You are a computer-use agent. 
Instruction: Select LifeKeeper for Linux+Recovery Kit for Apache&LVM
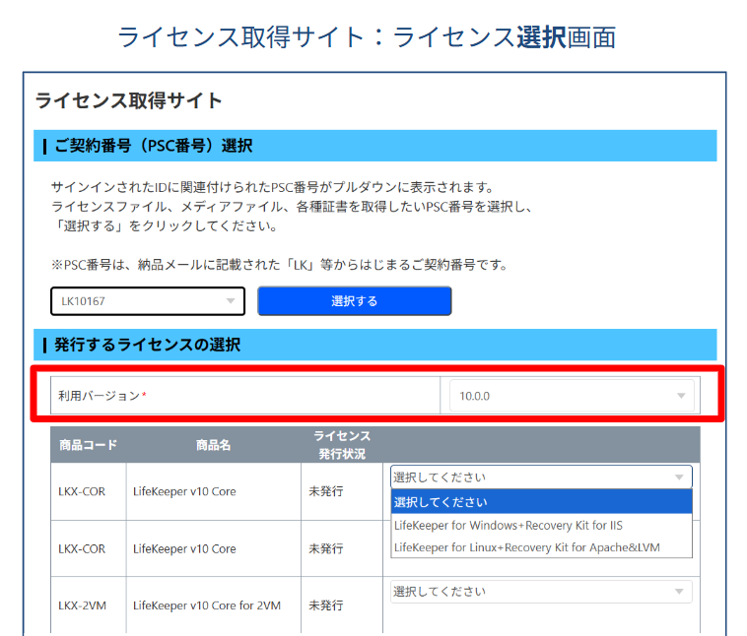[541, 547]
